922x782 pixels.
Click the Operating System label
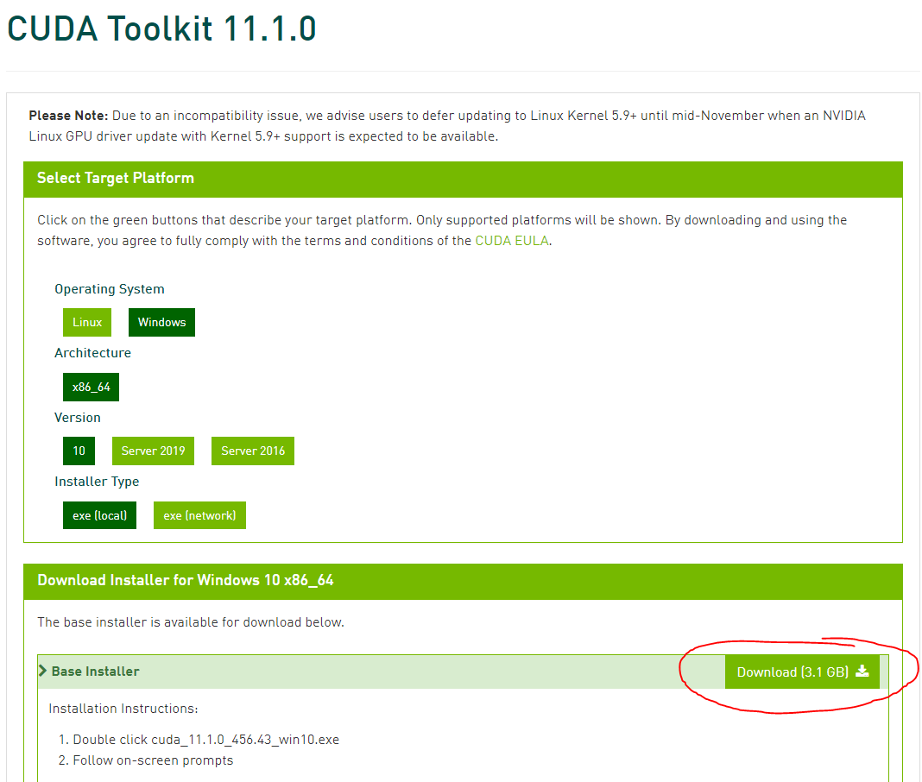110,289
